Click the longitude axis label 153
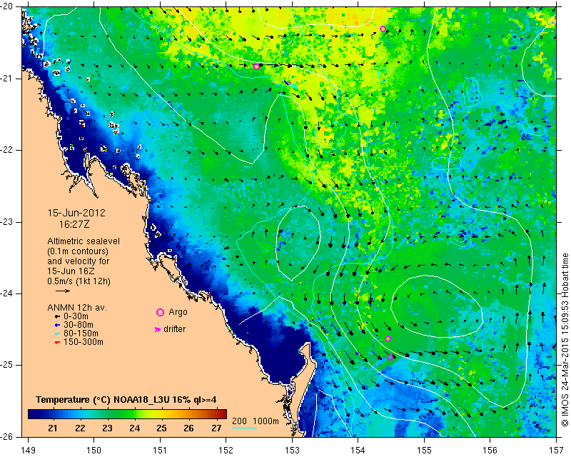This screenshot has height=457, width=571. 292,450
